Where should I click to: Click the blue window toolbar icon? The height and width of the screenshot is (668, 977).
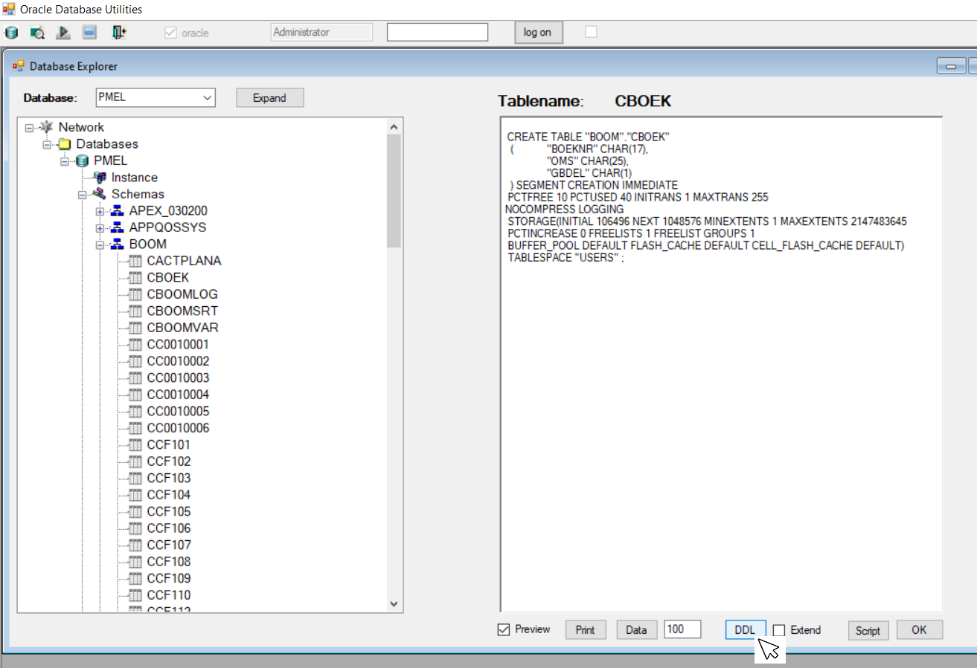pyautogui.click(x=89, y=33)
